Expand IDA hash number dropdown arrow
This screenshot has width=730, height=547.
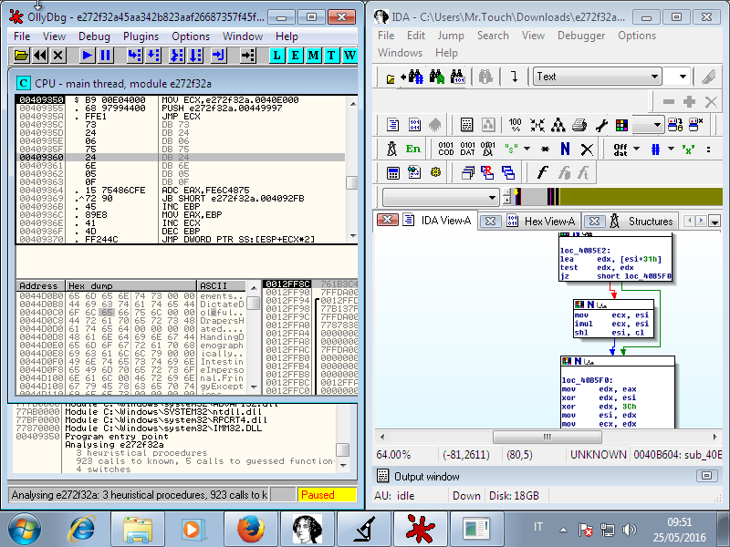(x=671, y=149)
